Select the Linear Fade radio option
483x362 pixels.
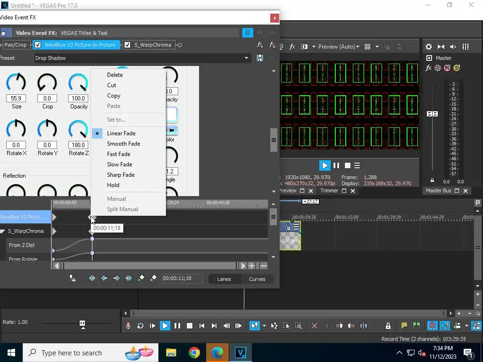[x=121, y=133]
